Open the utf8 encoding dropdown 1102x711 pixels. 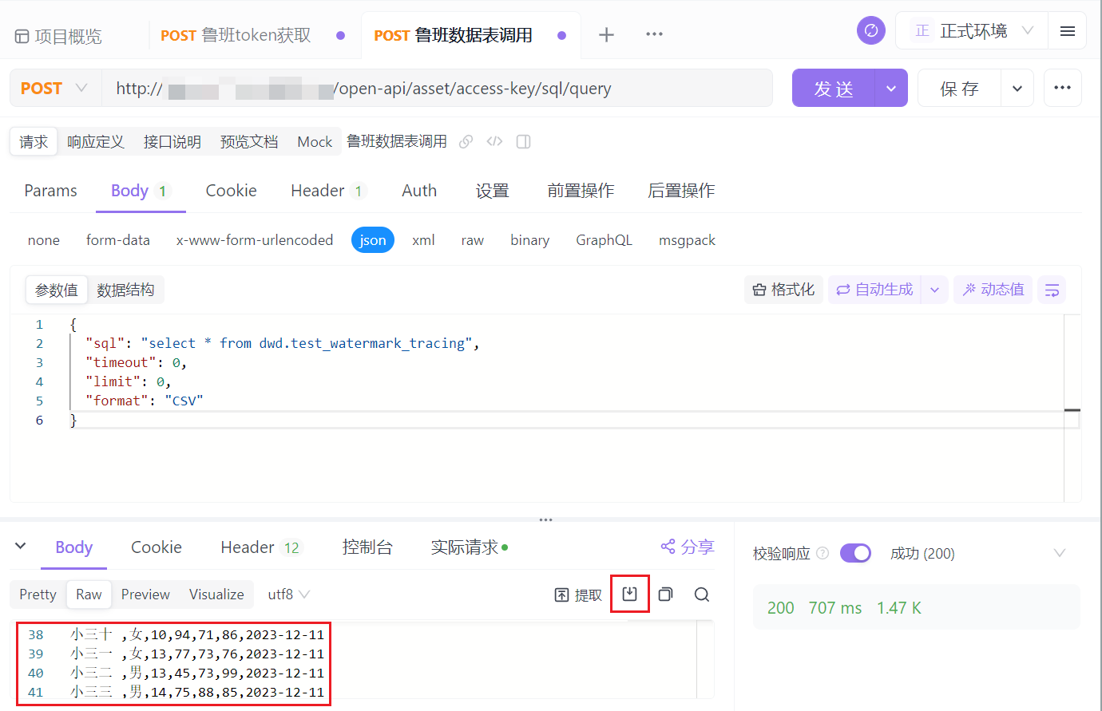(x=288, y=594)
